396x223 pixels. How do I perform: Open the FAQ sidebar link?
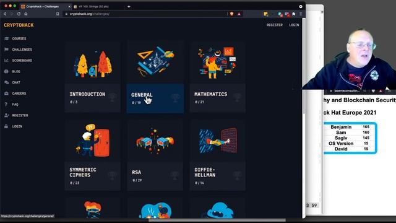(15, 105)
